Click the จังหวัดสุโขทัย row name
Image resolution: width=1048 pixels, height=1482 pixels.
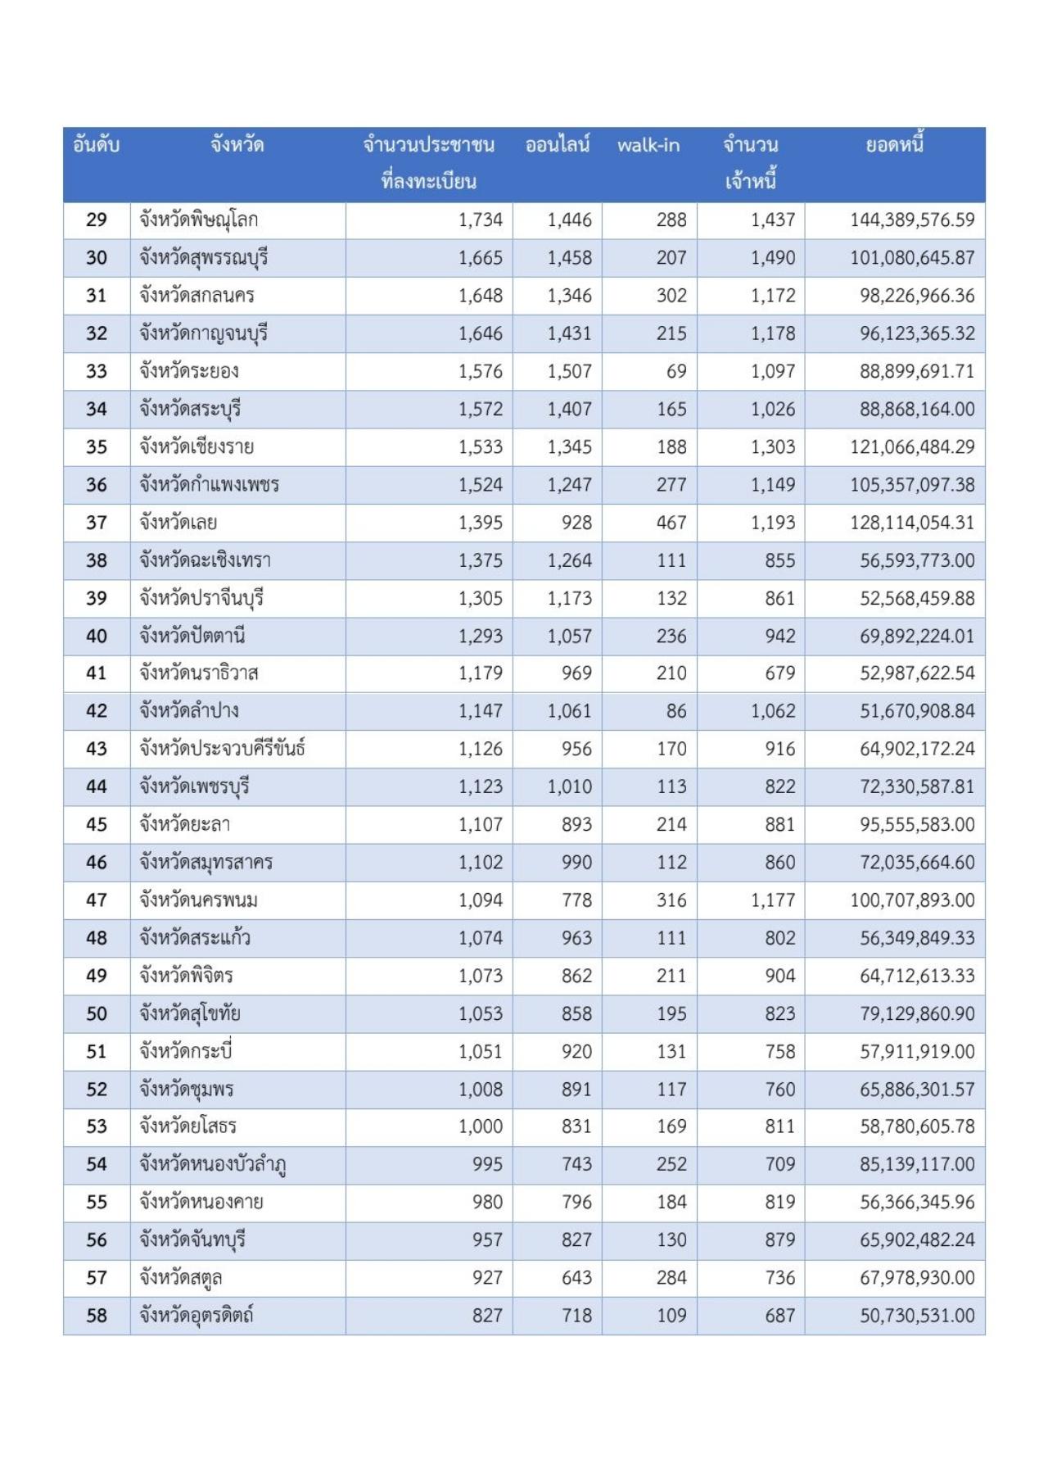(190, 1013)
